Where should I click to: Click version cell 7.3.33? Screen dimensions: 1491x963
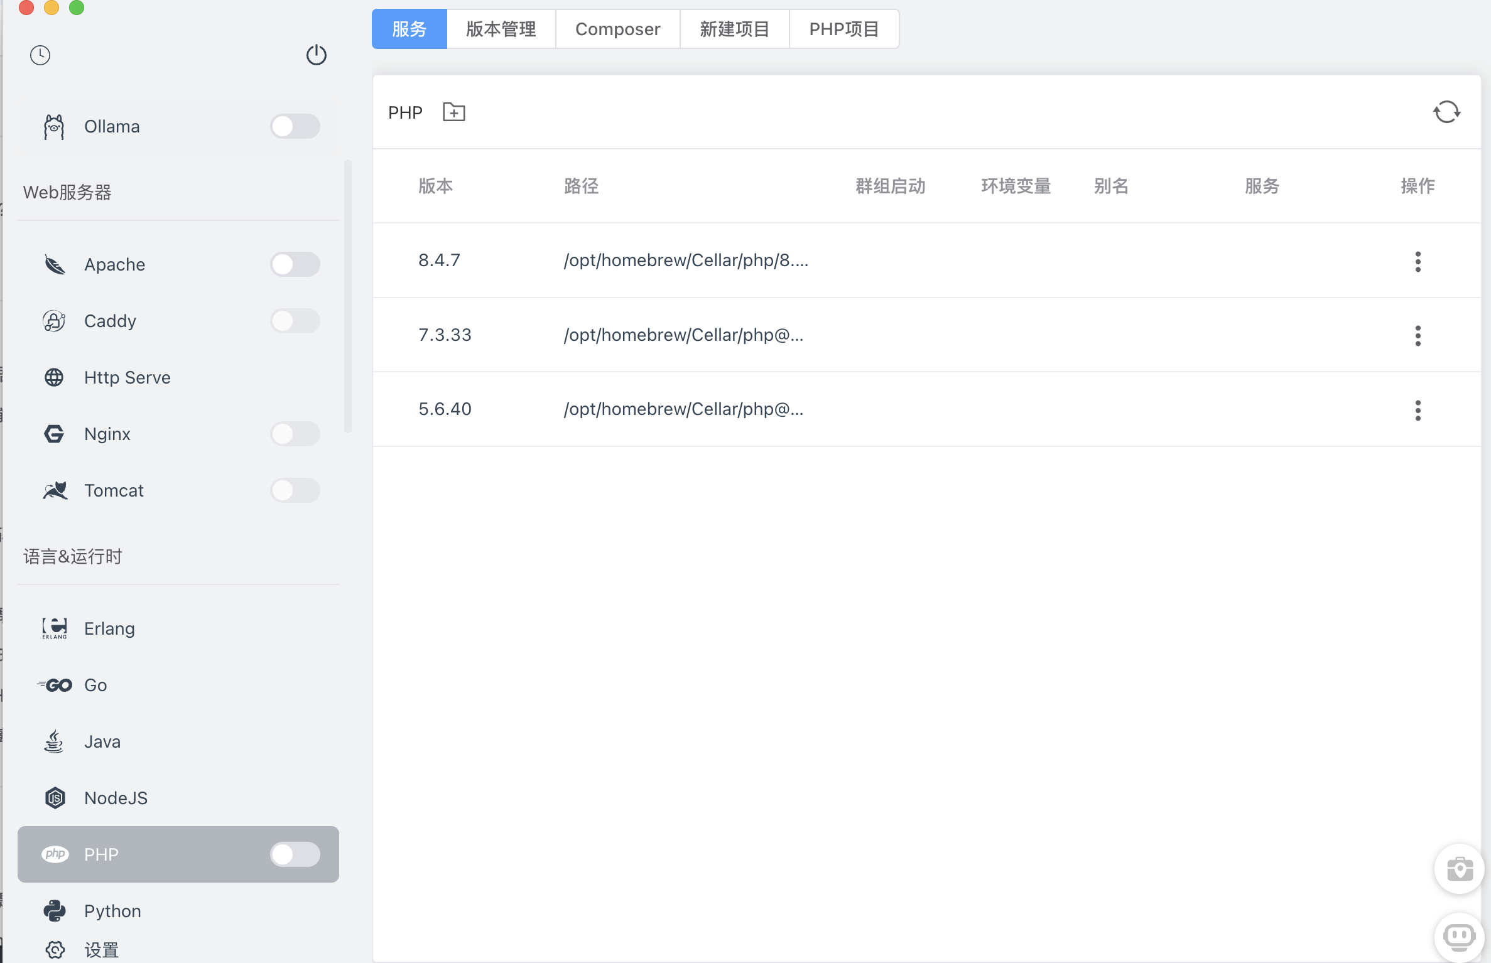[x=445, y=335]
